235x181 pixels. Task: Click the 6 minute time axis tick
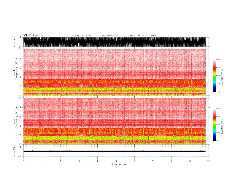[134, 161]
